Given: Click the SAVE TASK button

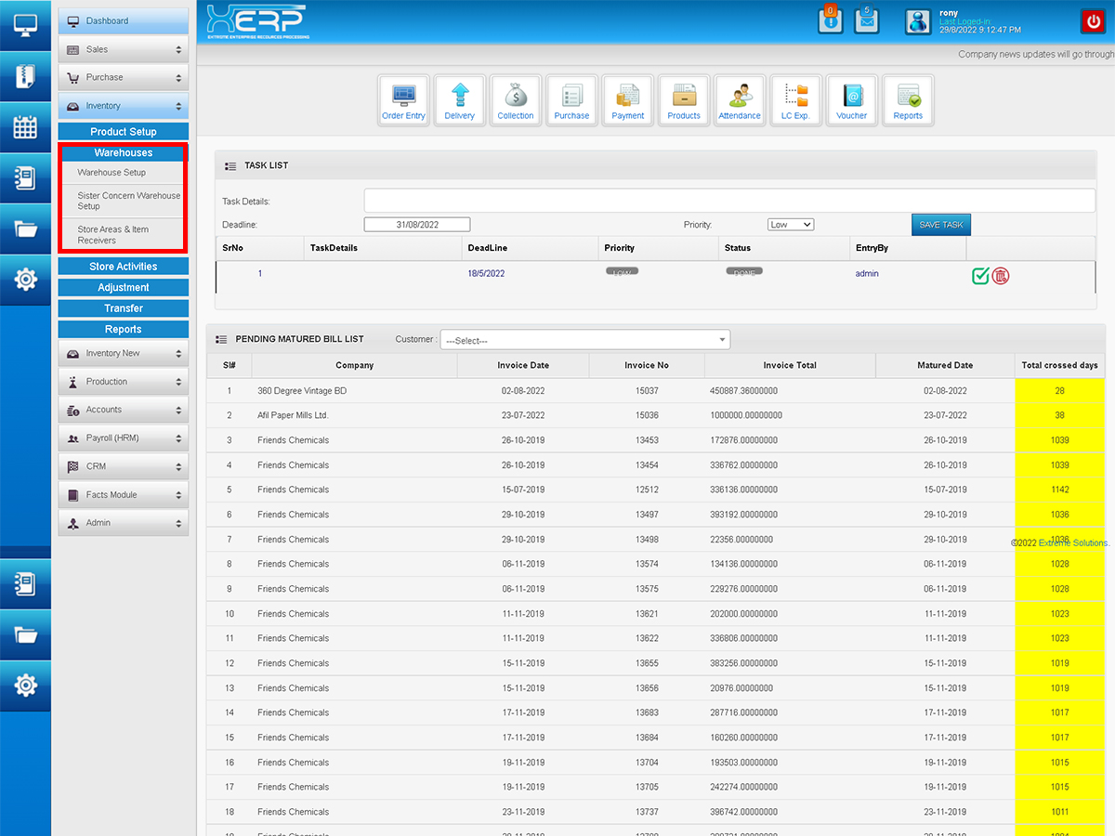Looking at the screenshot, I should coord(940,225).
